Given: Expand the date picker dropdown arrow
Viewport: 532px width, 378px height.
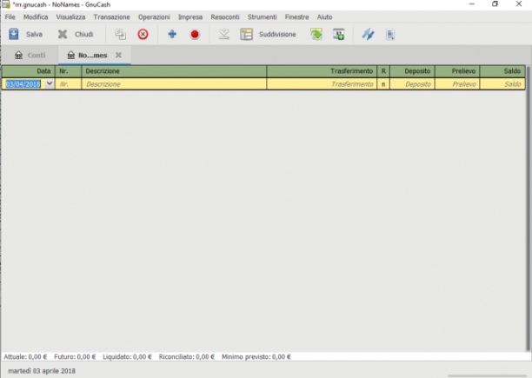Looking at the screenshot, I should 50,83.
